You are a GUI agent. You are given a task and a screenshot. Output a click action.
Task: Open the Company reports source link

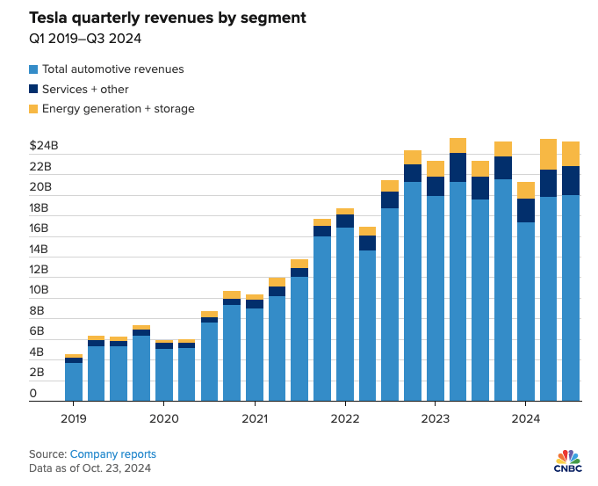tap(113, 454)
